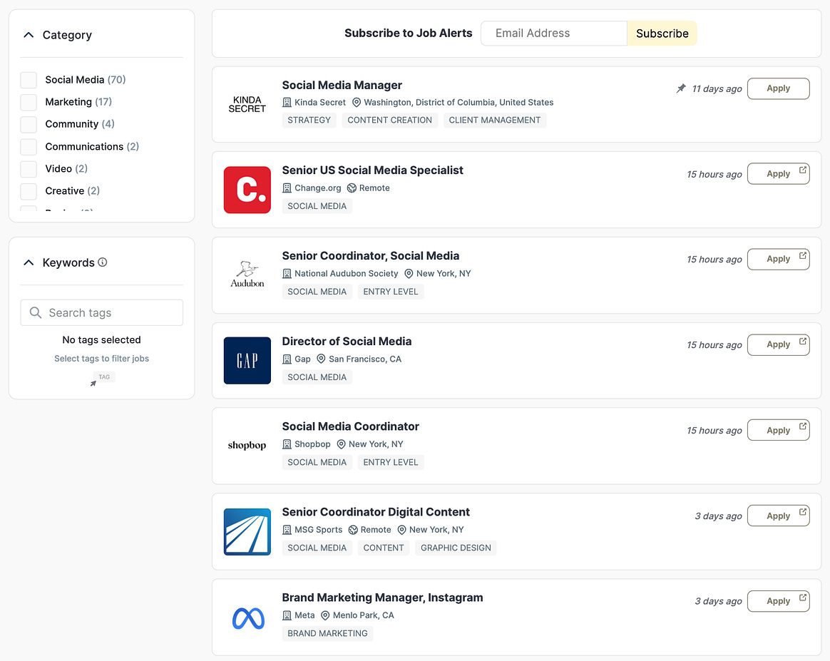Click the remote globe icon on Change.org listing
Image resolution: width=830 pixels, height=661 pixels.
pyautogui.click(x=352, y=188)
